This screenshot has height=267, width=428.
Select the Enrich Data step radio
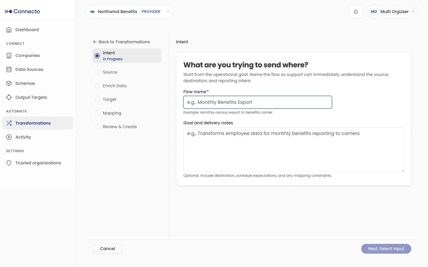97,86
